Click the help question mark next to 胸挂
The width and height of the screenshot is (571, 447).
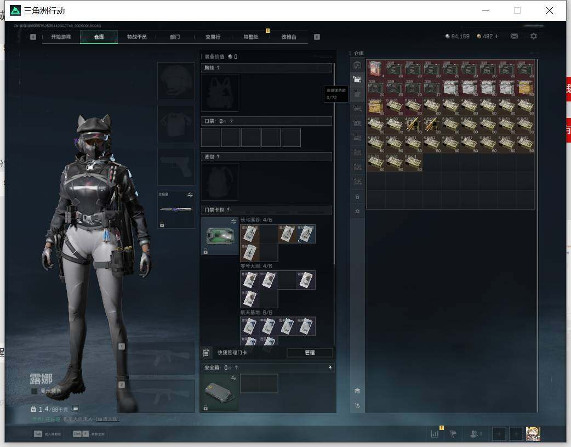click(218, 68)
